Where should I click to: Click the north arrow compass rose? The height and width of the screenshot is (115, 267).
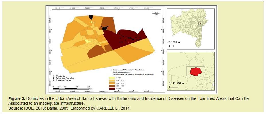(156, 14)
